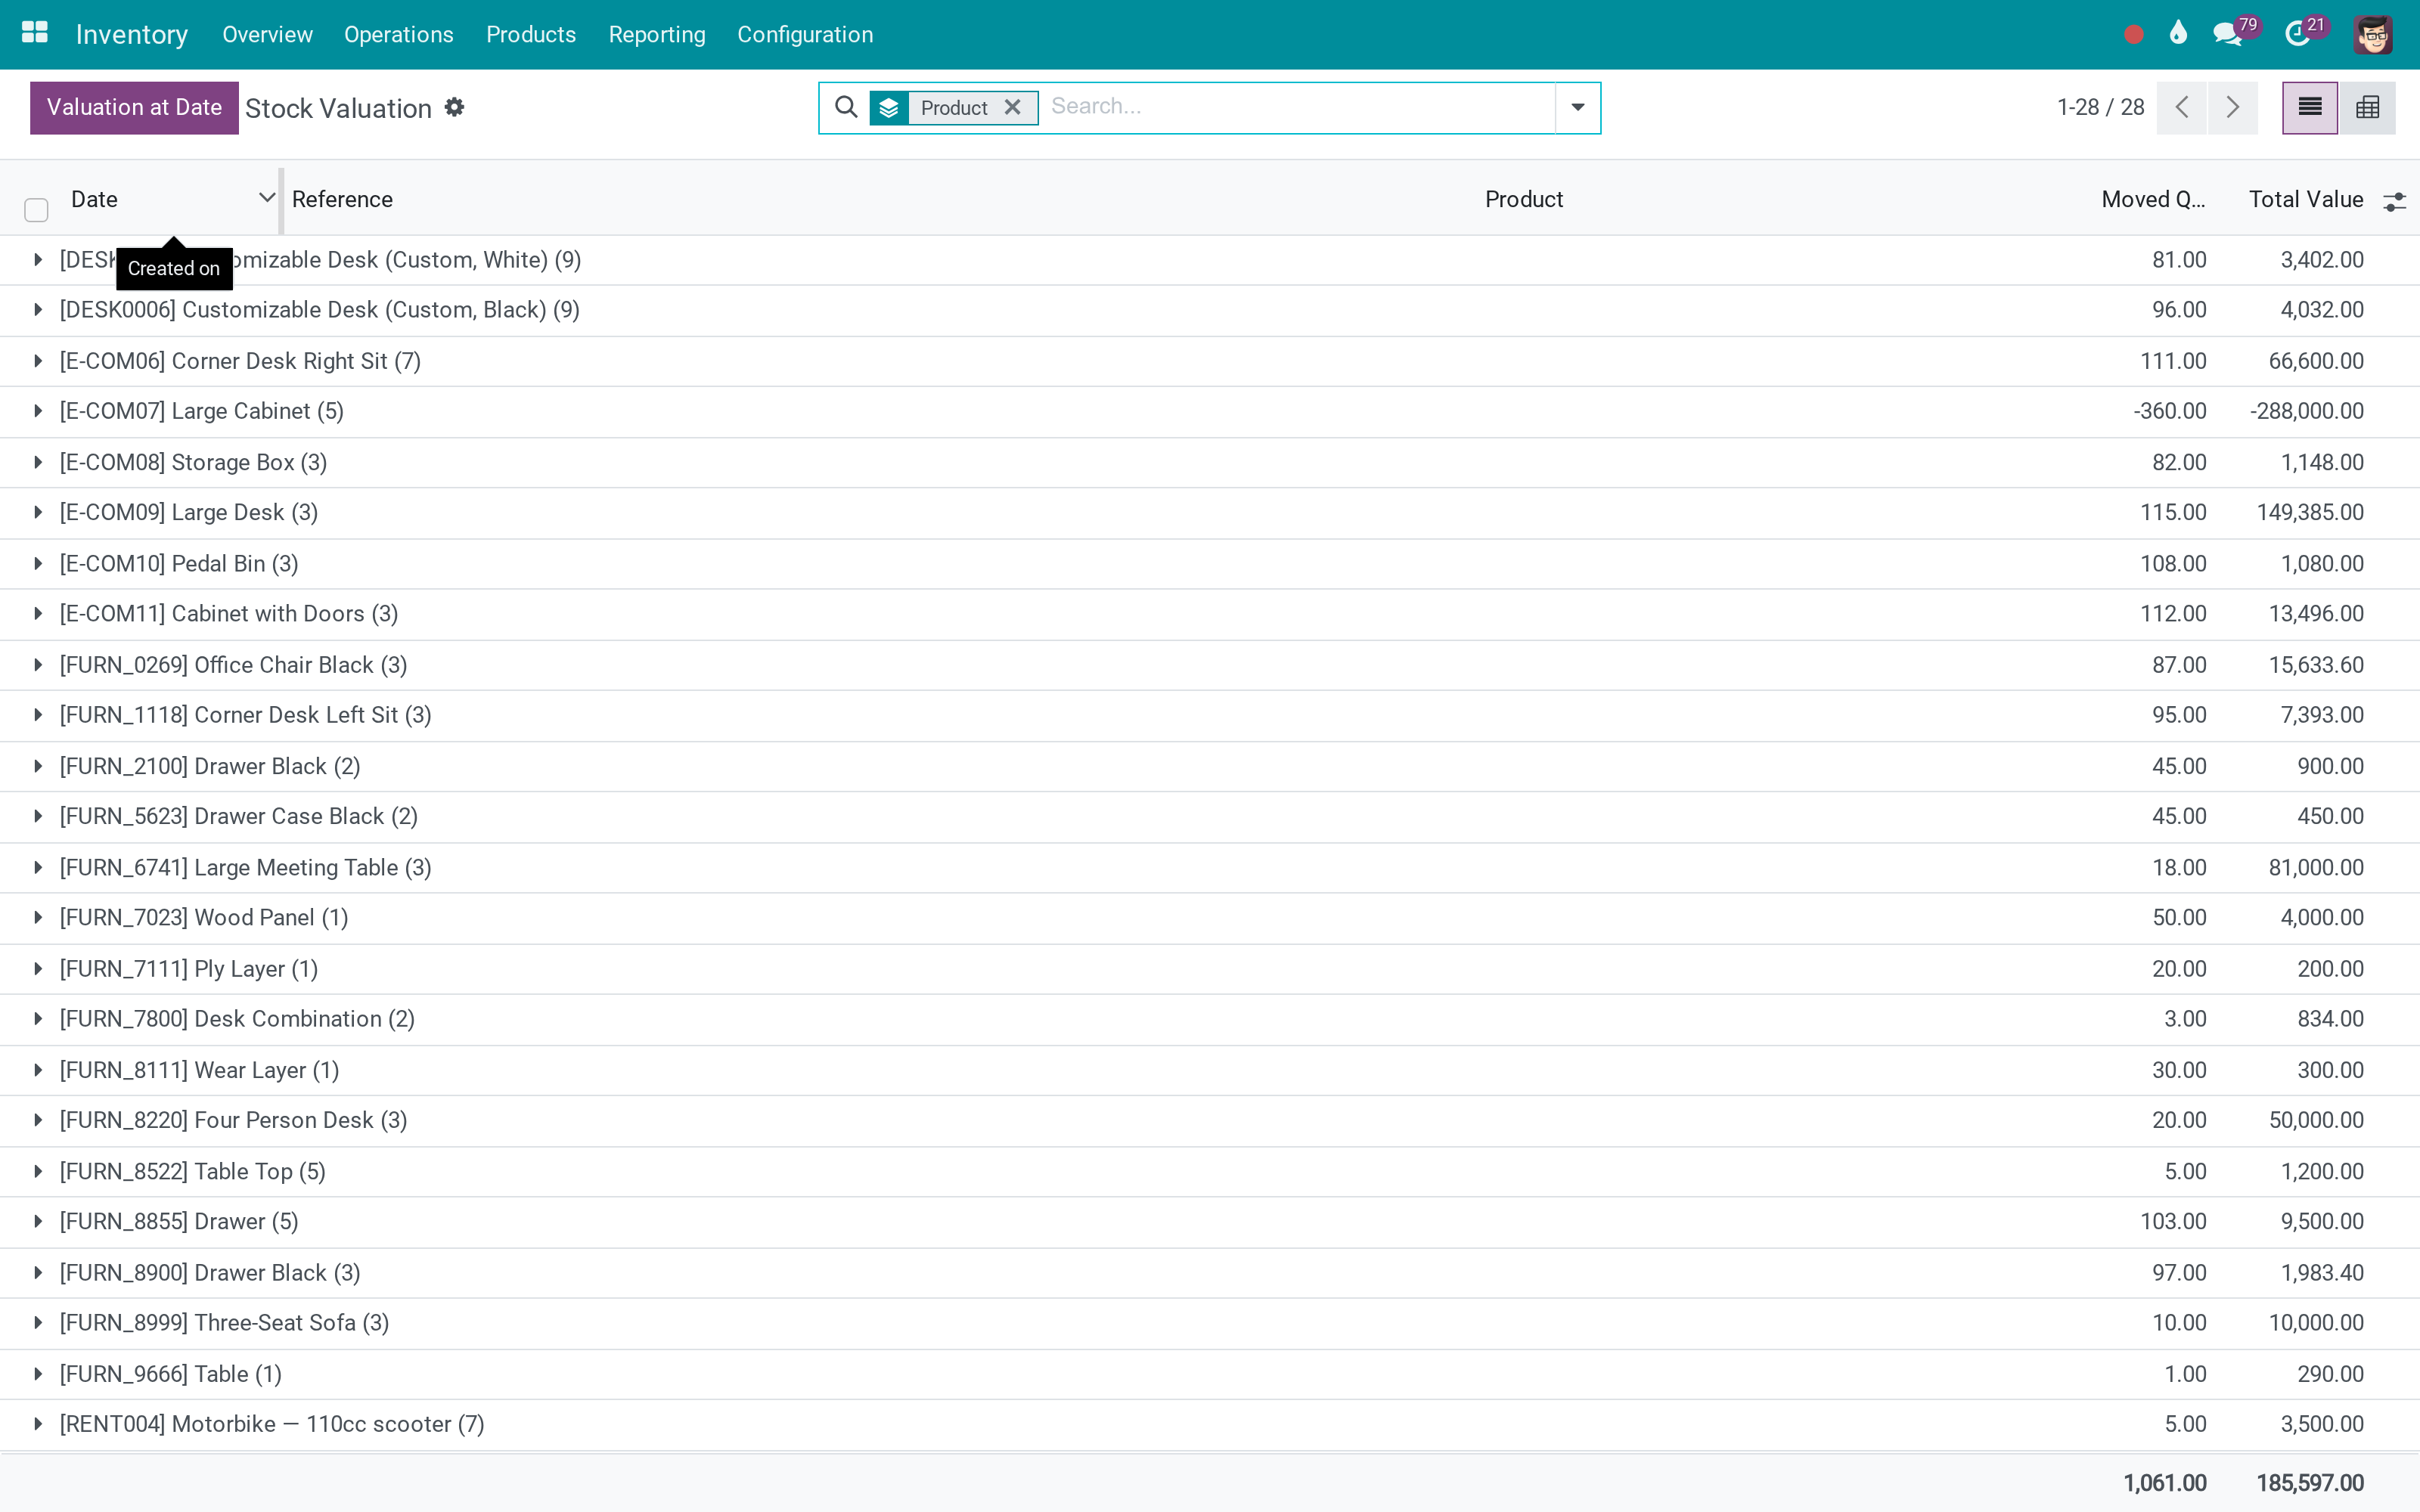This screenshot has width=2420, height=1512.
Task: Sort by the Moved Quantity column header
Action: [x=2152, y=199]
